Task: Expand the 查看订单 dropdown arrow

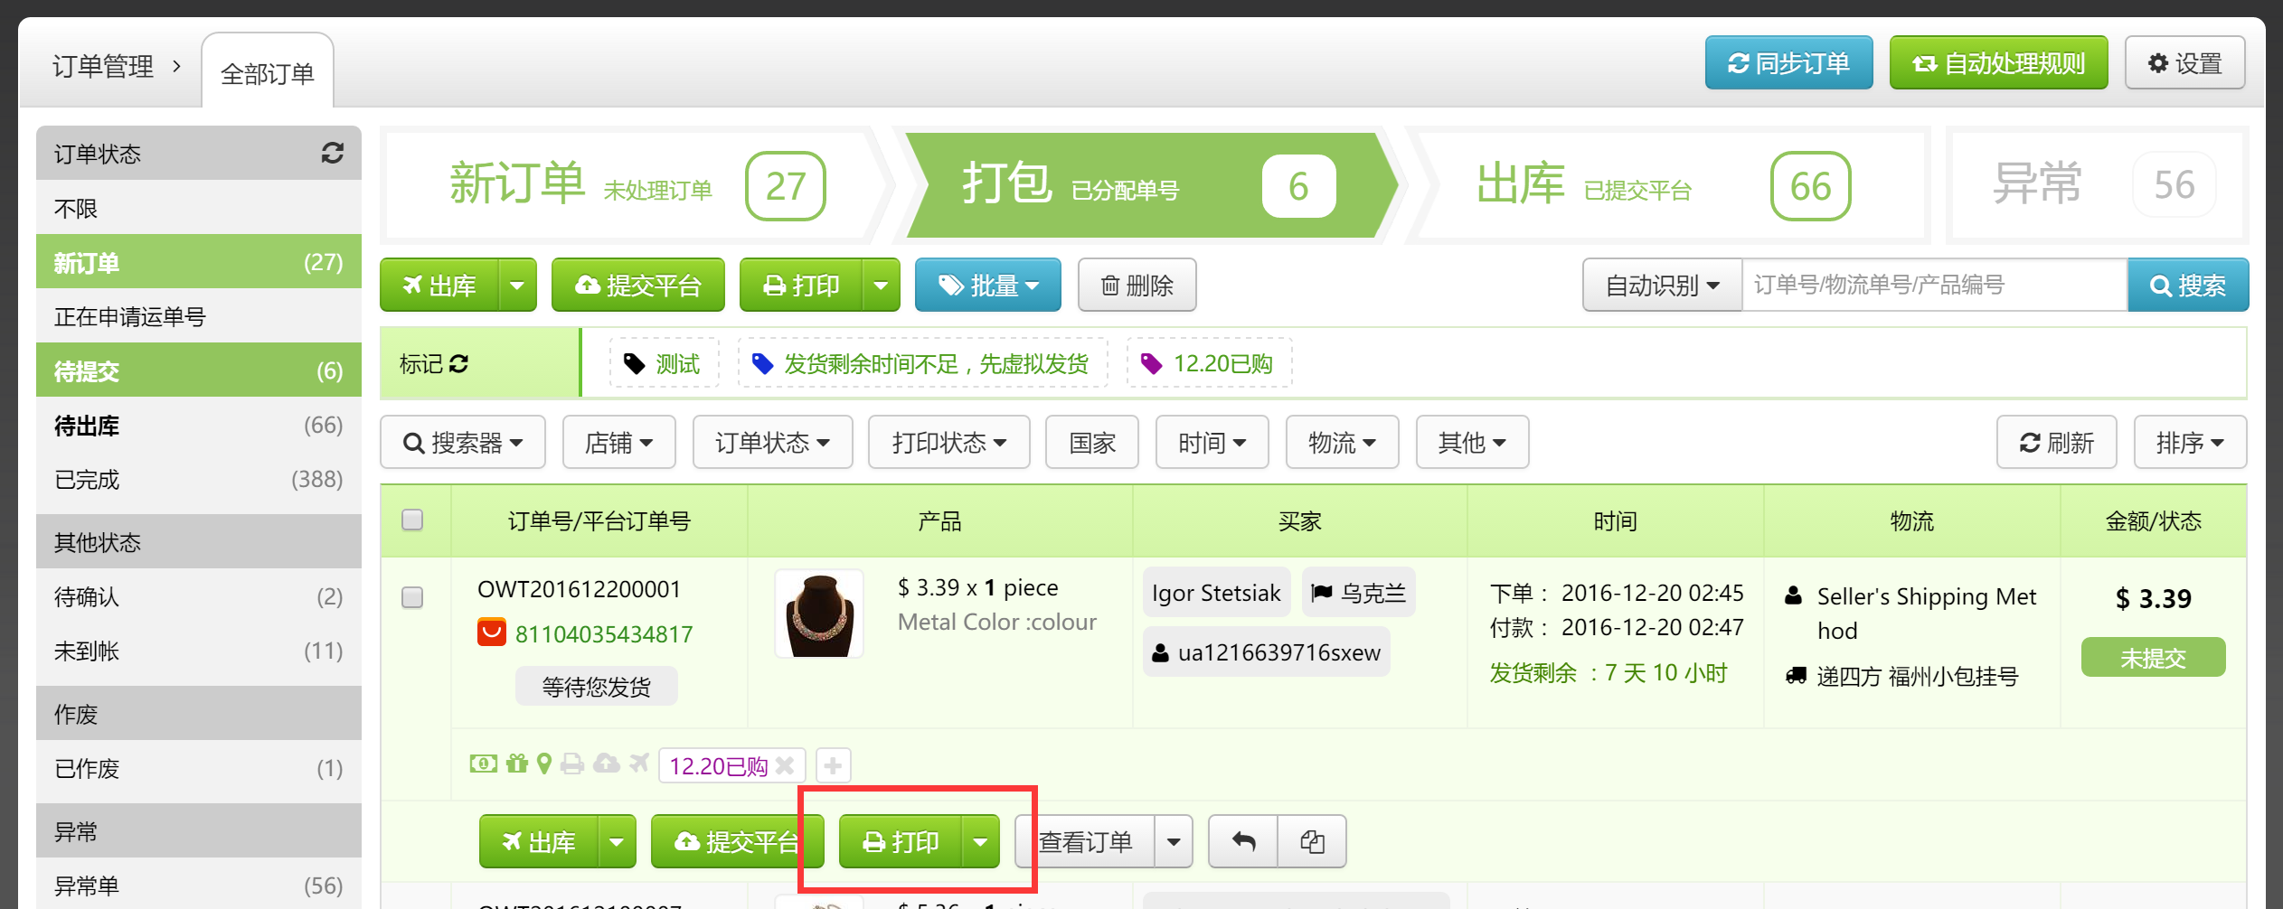Action: 1174,842
